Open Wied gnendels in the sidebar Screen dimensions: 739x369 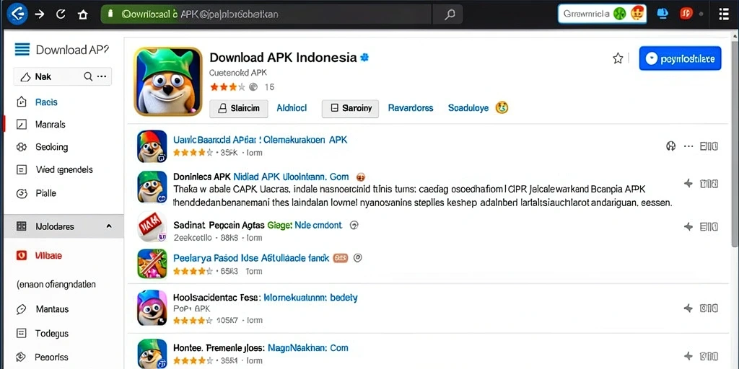point(64,170)
